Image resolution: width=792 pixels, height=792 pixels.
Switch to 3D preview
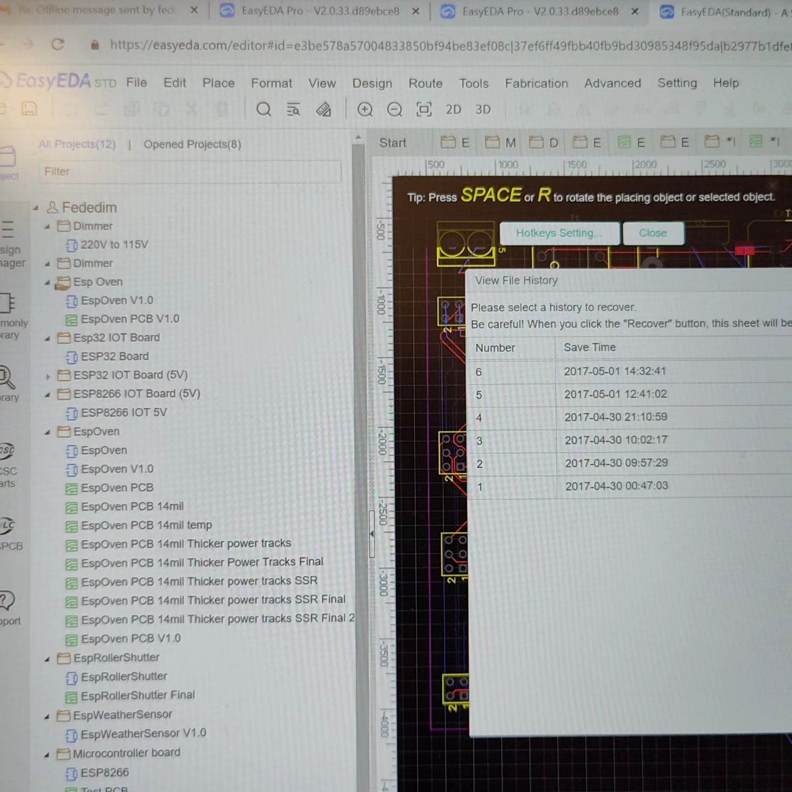point(483,109)
